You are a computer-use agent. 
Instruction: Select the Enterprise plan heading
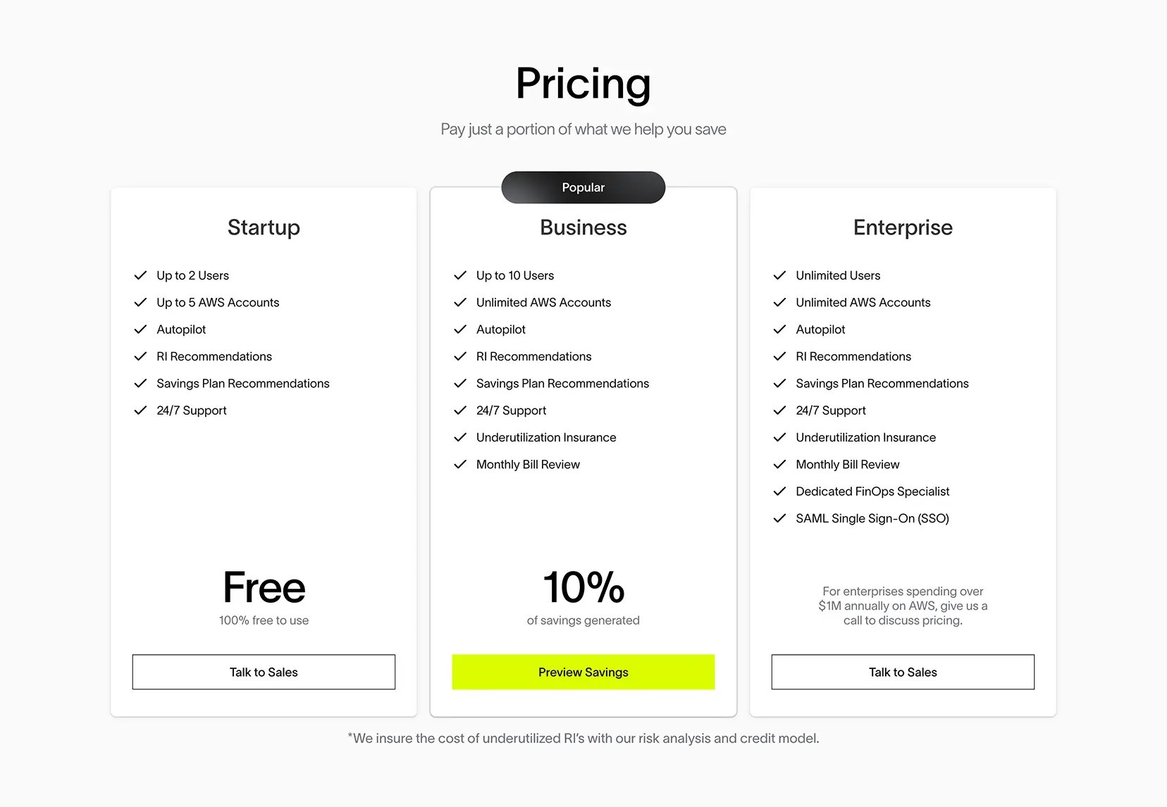(903, 227)
